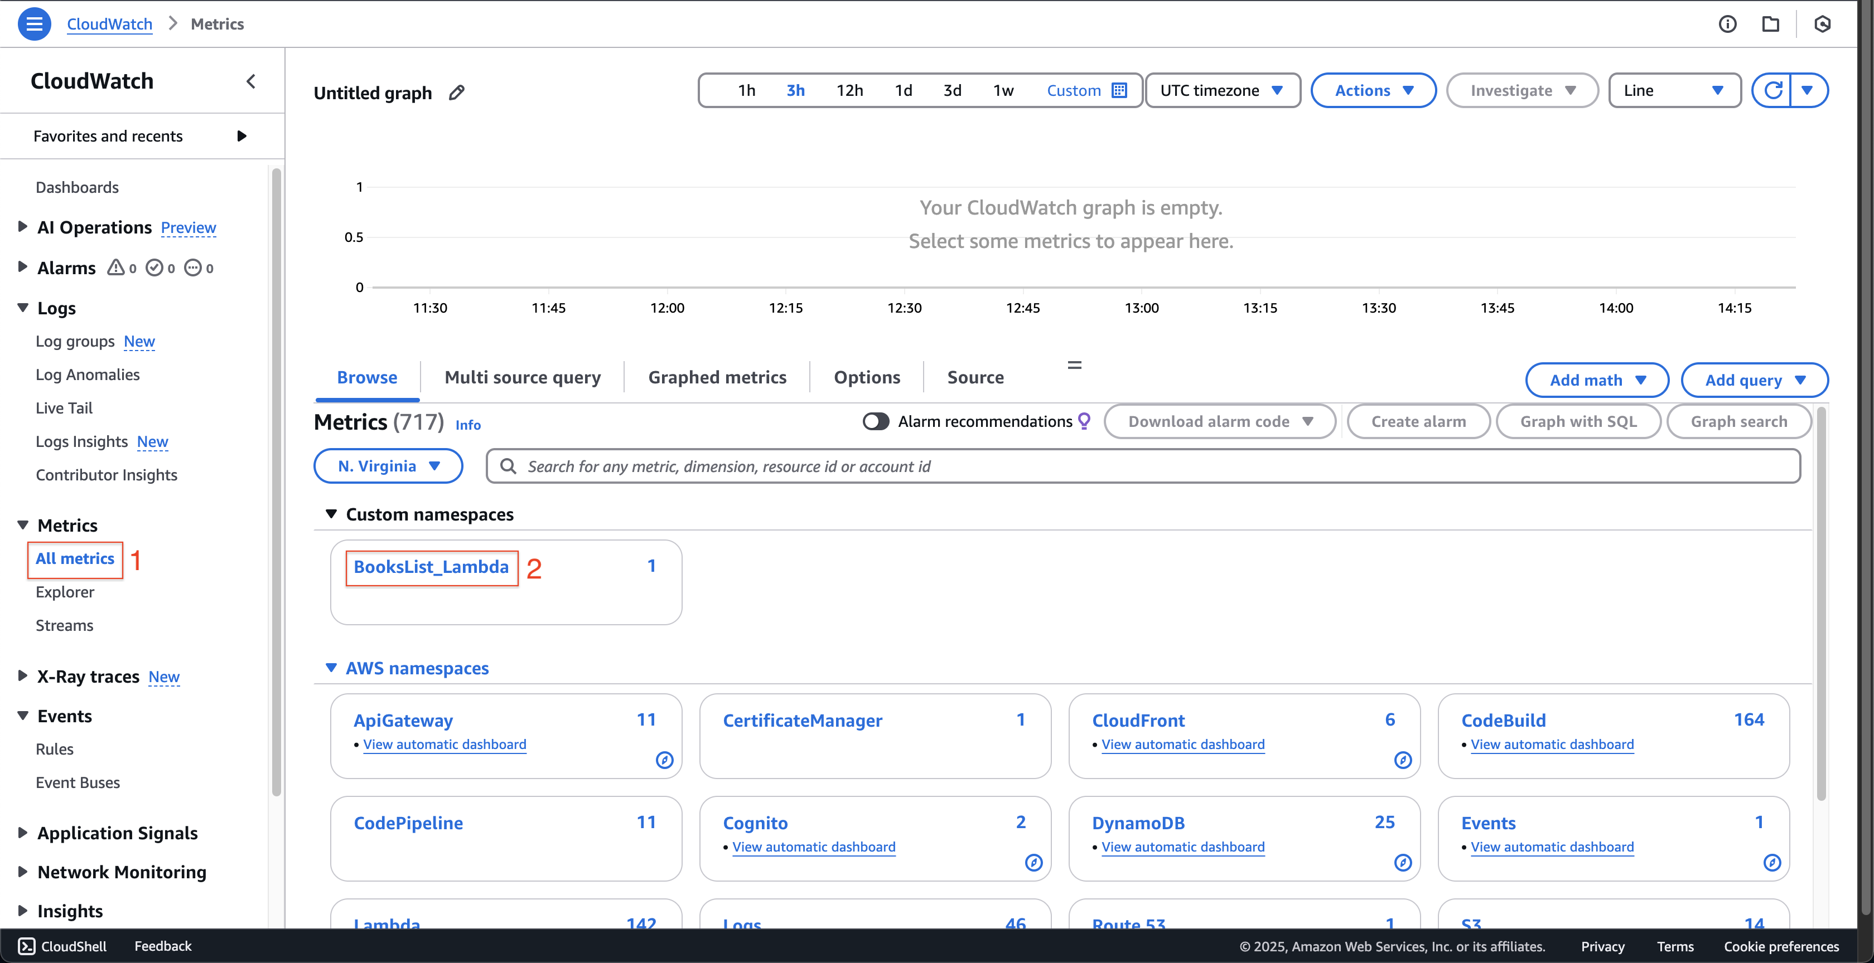Click the info icon next to Metrics count
This screenshot has height=963, width=1874.
click(468, 424)
